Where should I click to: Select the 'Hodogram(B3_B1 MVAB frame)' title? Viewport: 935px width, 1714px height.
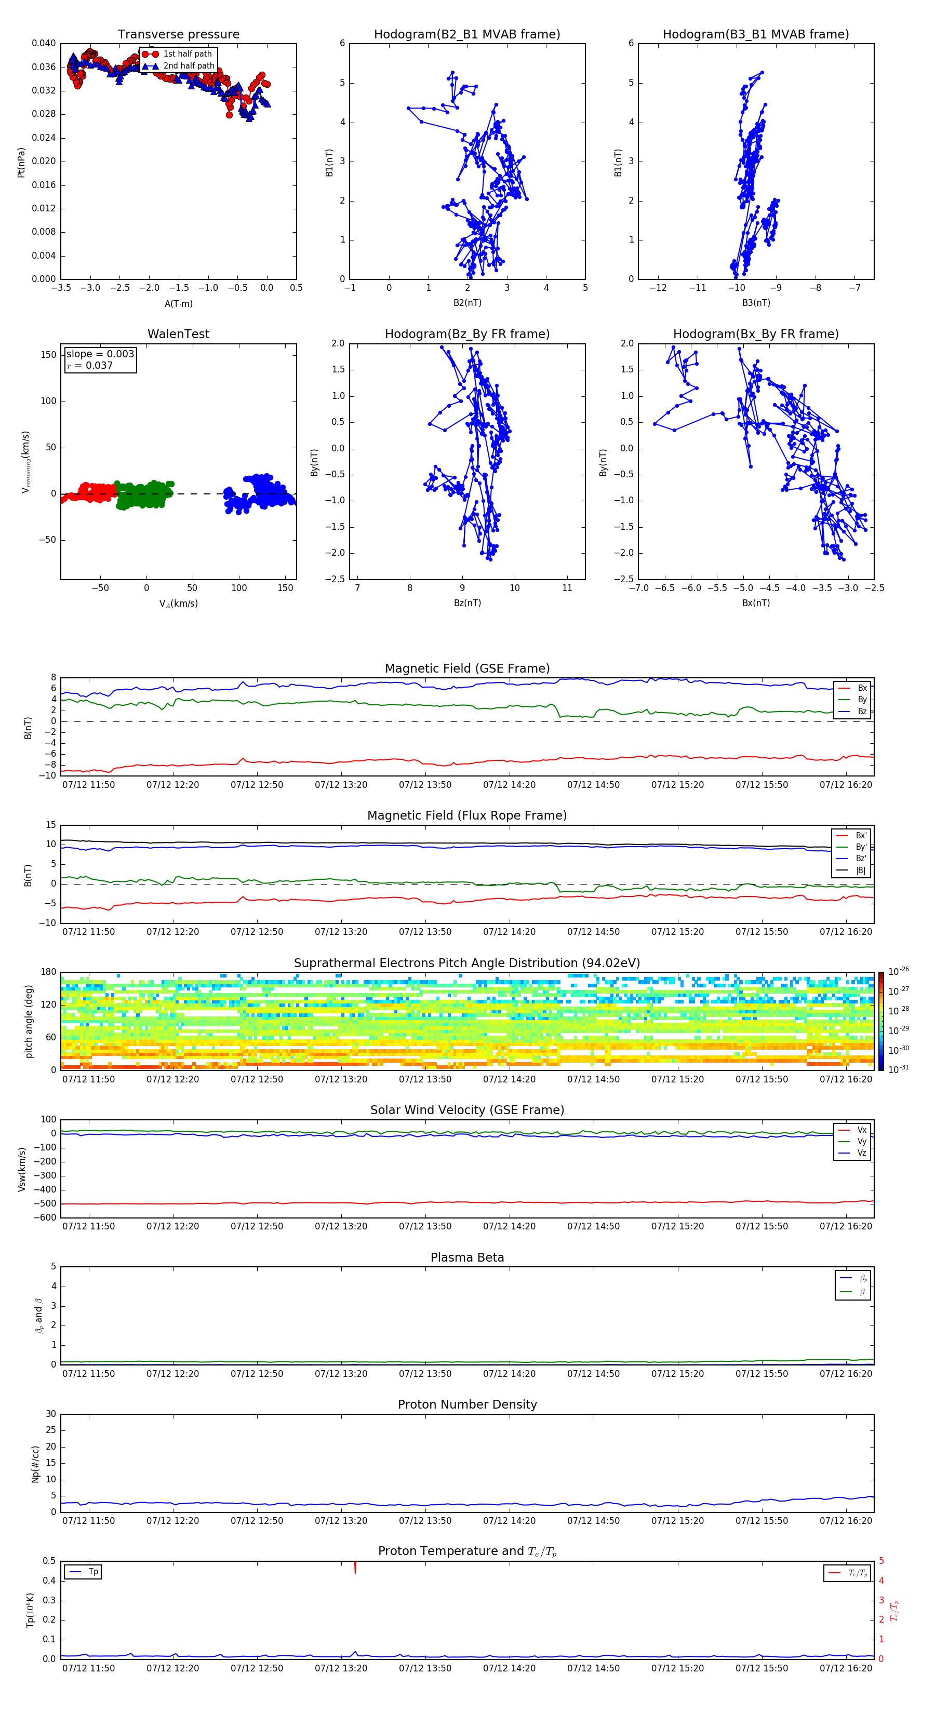tap(756, 35)
